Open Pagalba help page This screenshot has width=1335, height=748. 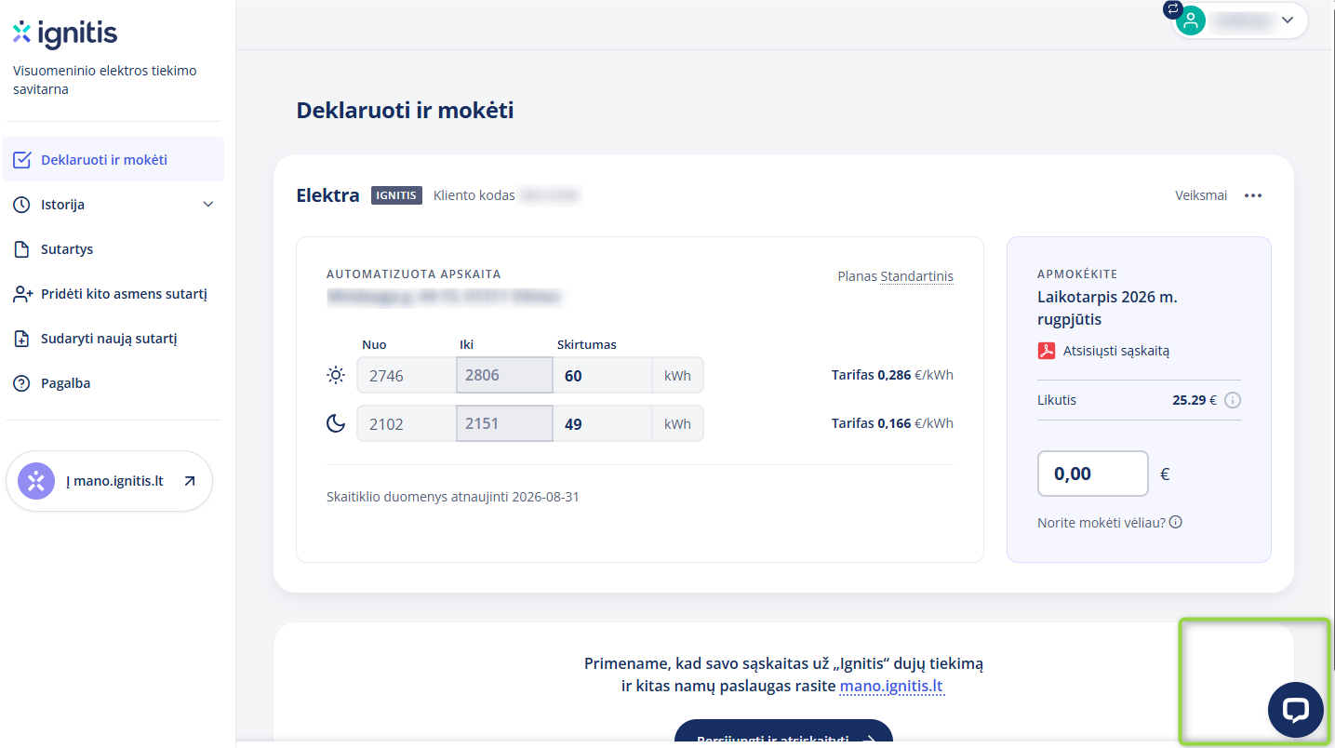(x=113, y=383)
